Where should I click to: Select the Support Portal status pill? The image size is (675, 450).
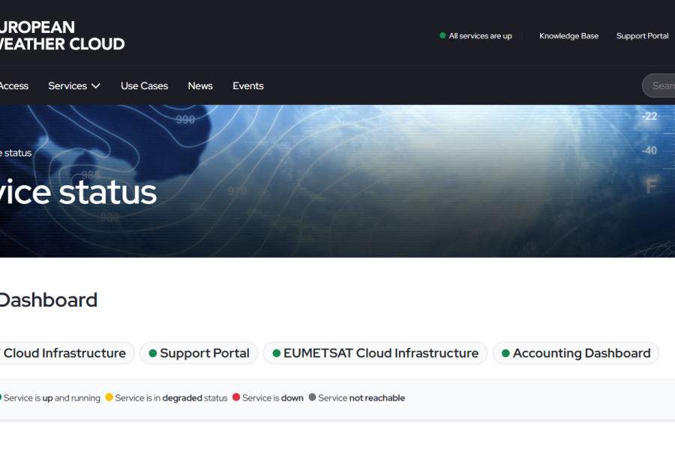coord(199,353)
